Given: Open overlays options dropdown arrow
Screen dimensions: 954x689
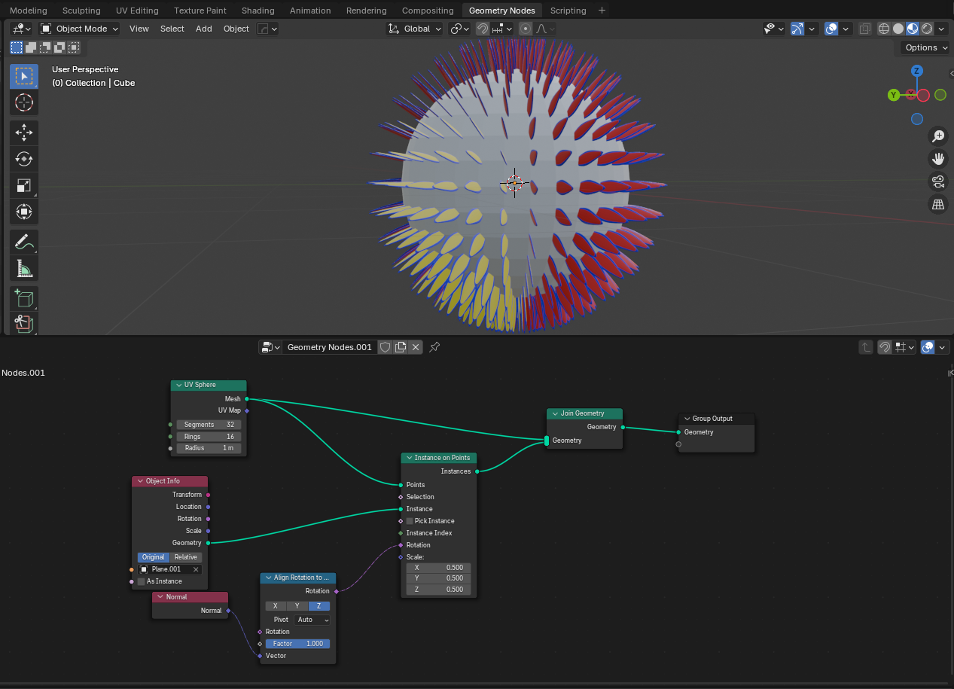Looking at the screenshot, I should click(846, 29).
